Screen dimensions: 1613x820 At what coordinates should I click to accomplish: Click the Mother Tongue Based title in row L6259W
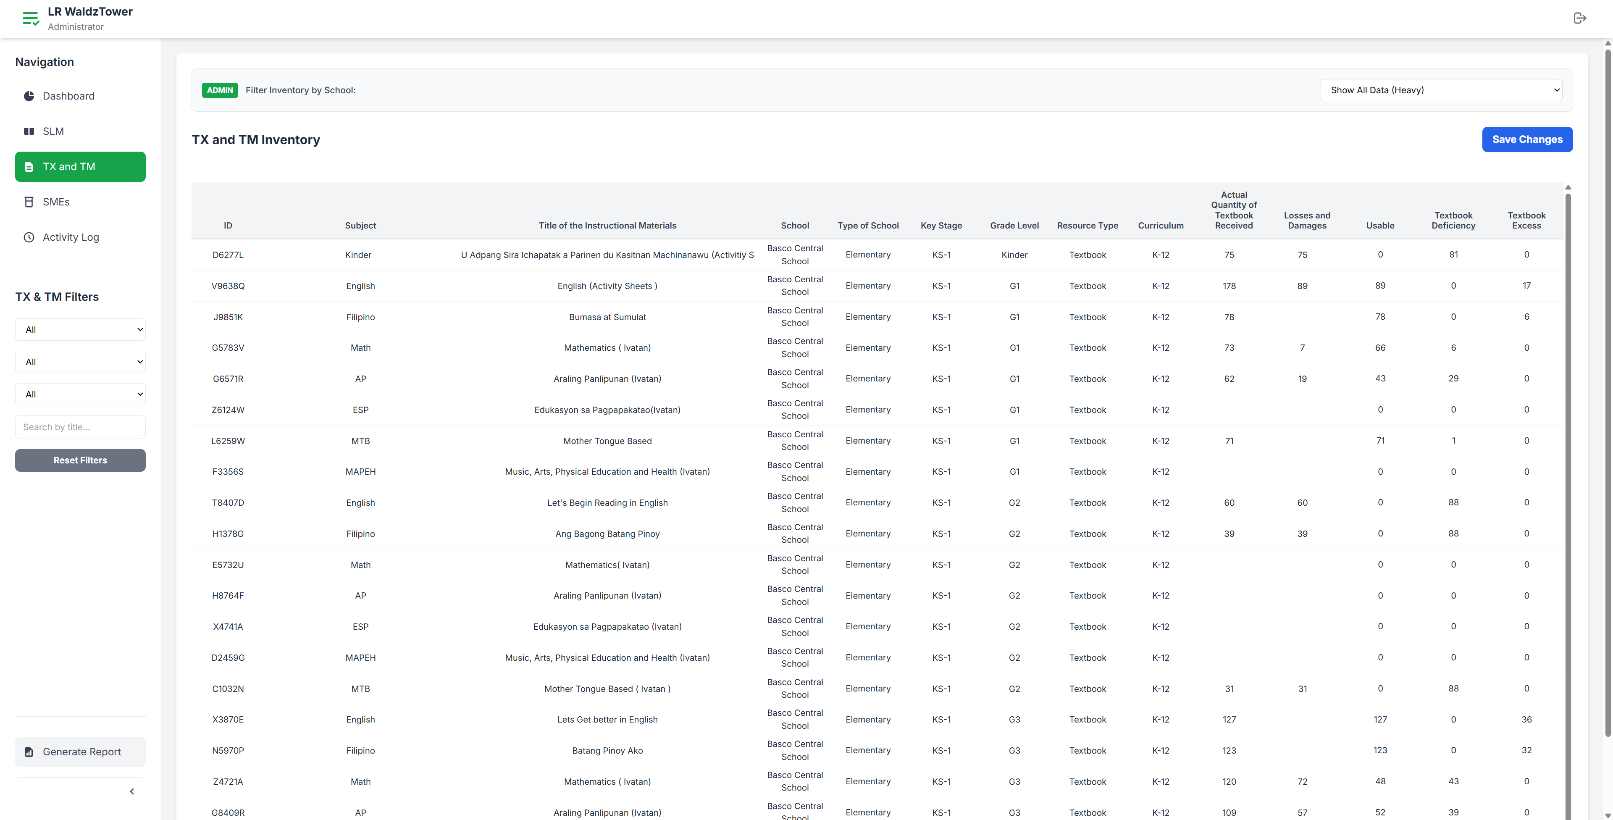[x=607, y=441]
